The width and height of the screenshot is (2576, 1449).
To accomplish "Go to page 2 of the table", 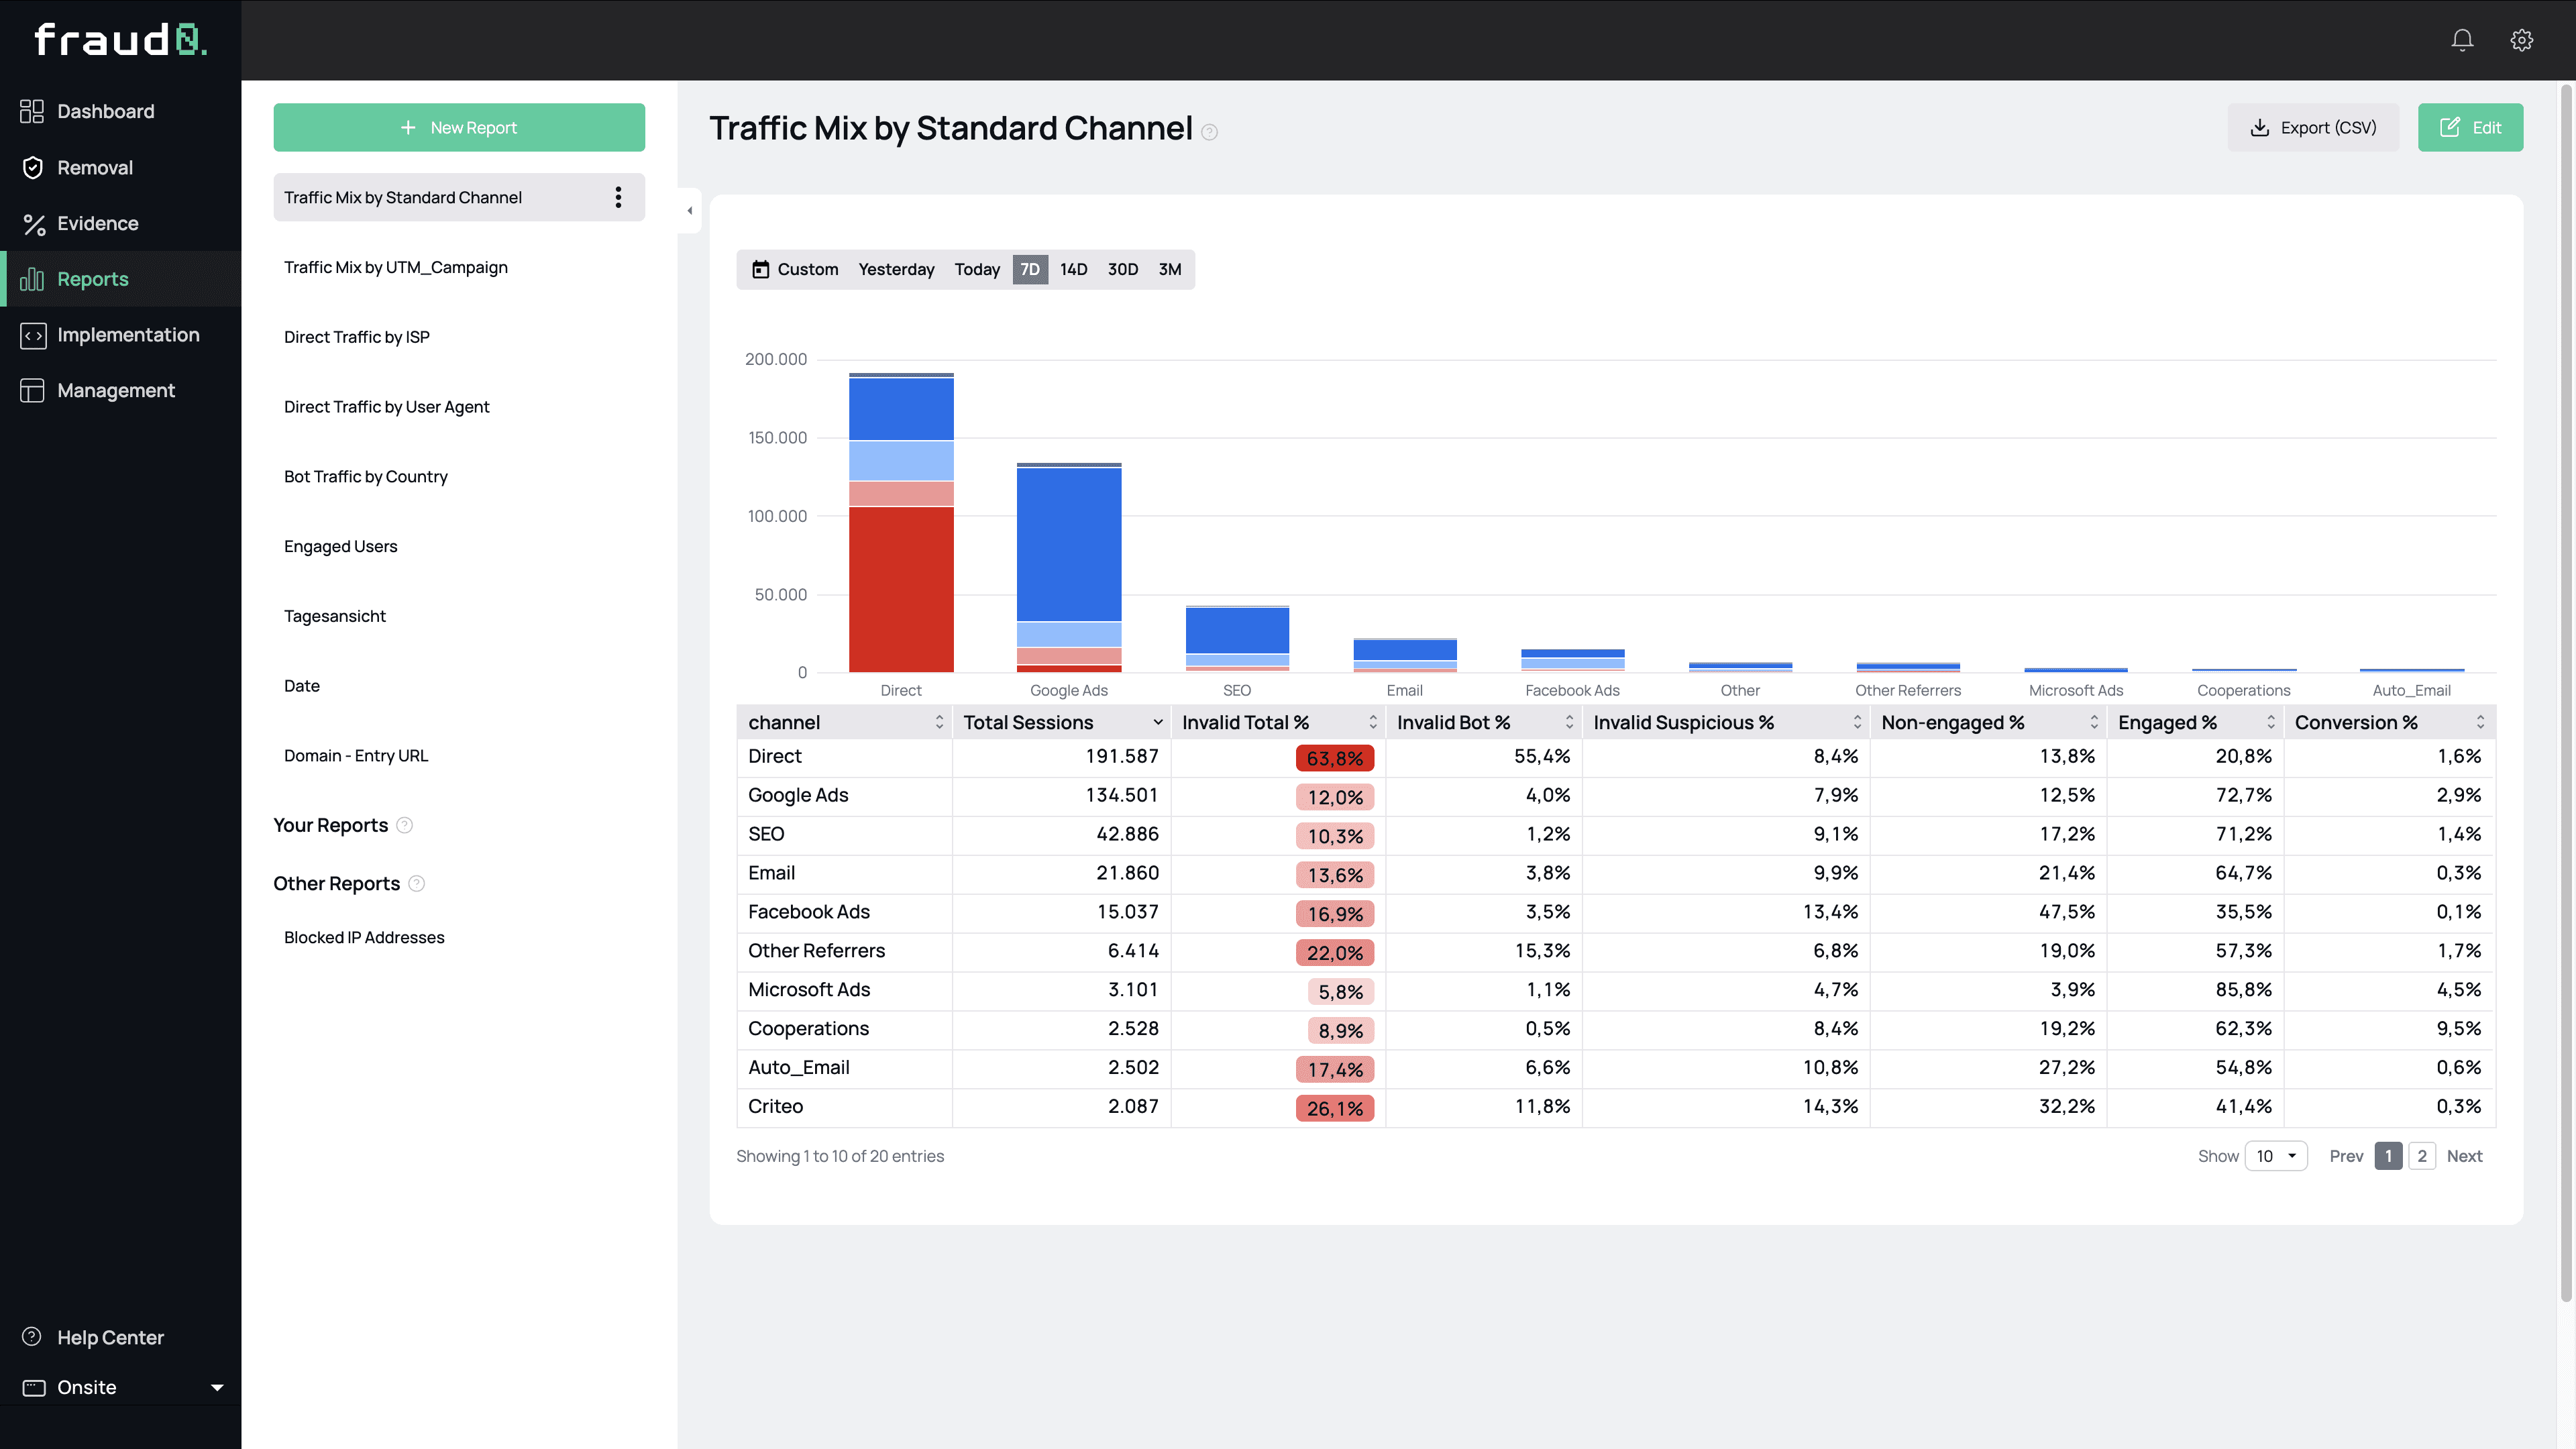I will [2421, 1156].
